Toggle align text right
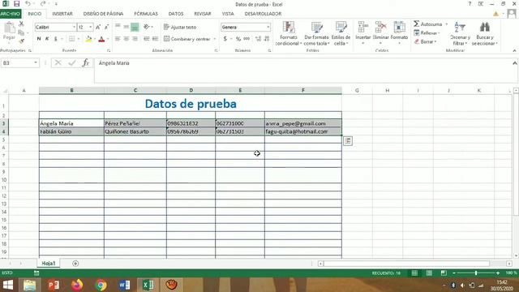Image resolution: width=519 pixels, height=292 pixels. click(135, 39)
